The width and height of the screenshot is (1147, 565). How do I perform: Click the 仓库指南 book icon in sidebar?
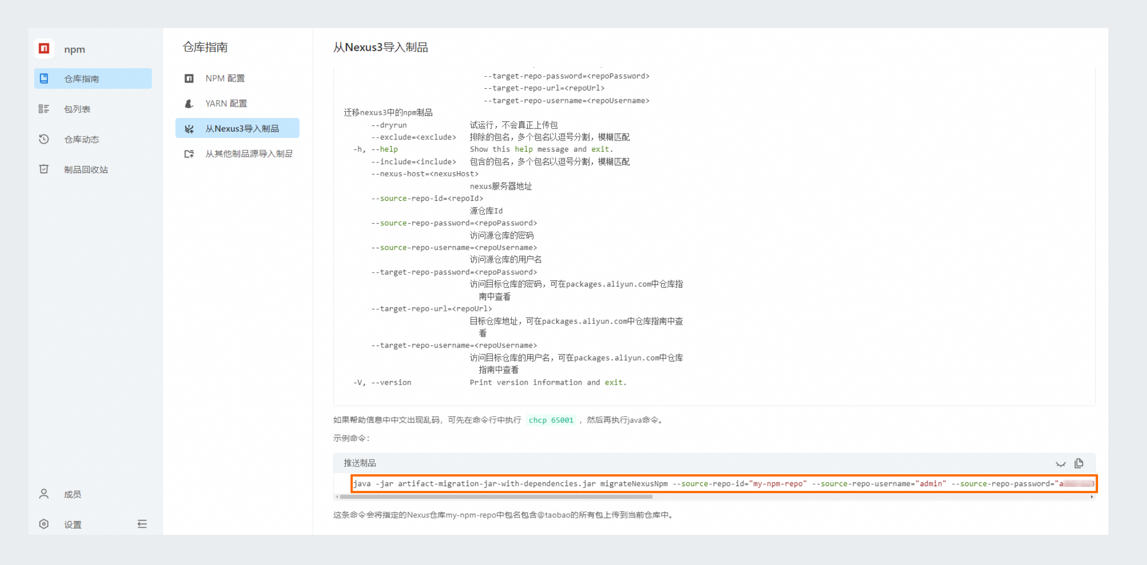point(44,79)
